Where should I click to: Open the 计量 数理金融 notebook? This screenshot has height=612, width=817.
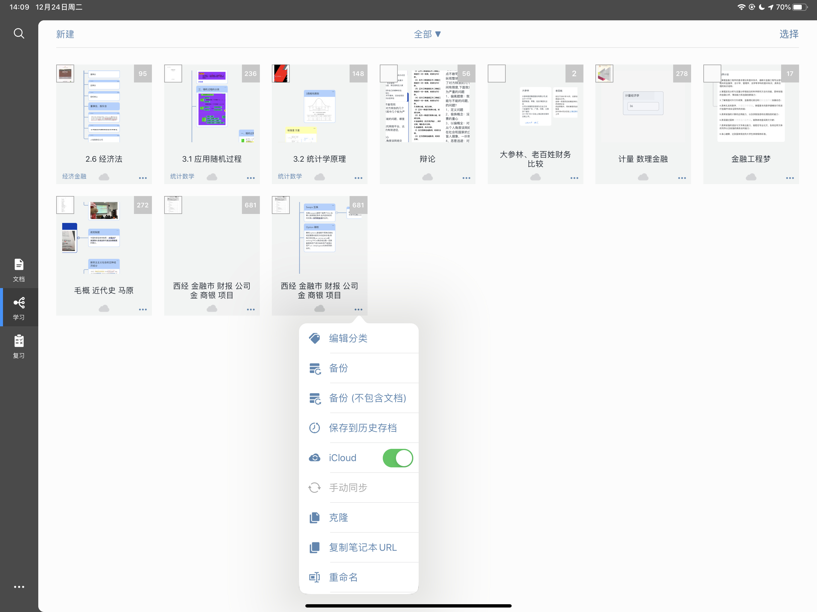point(643,124)
